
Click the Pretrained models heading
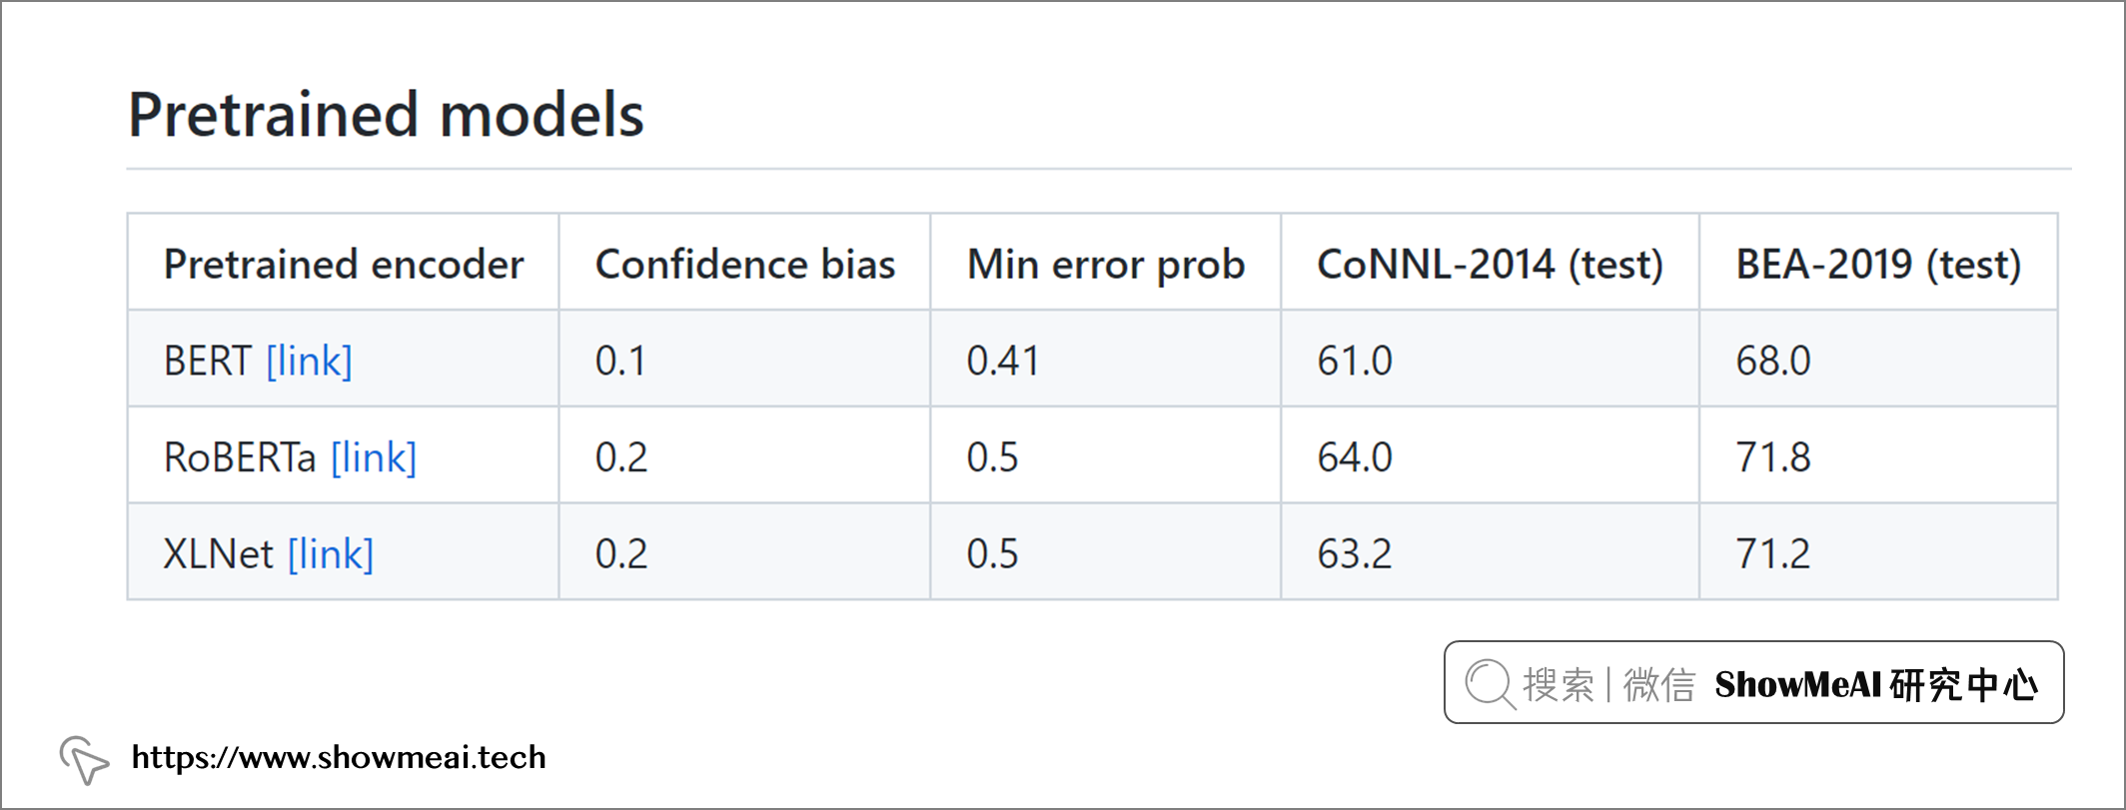(386, 115)
